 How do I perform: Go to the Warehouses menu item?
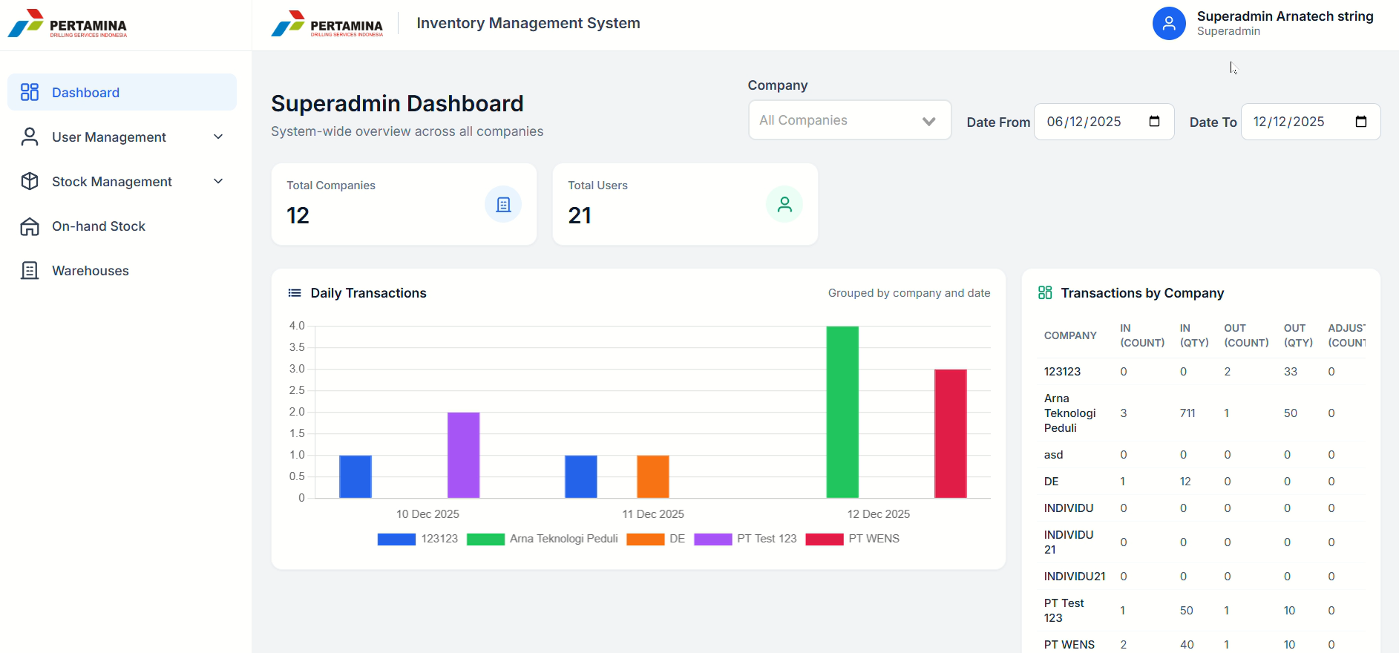pos(91,271)
